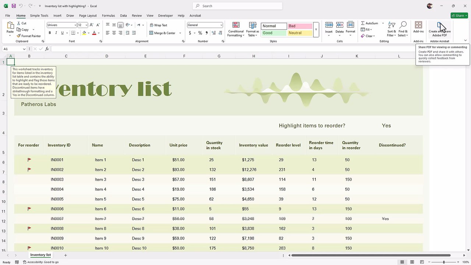This screenshot has height=265, width=471.
Task: Click the Top Align icon
Action: pos(108,25)
